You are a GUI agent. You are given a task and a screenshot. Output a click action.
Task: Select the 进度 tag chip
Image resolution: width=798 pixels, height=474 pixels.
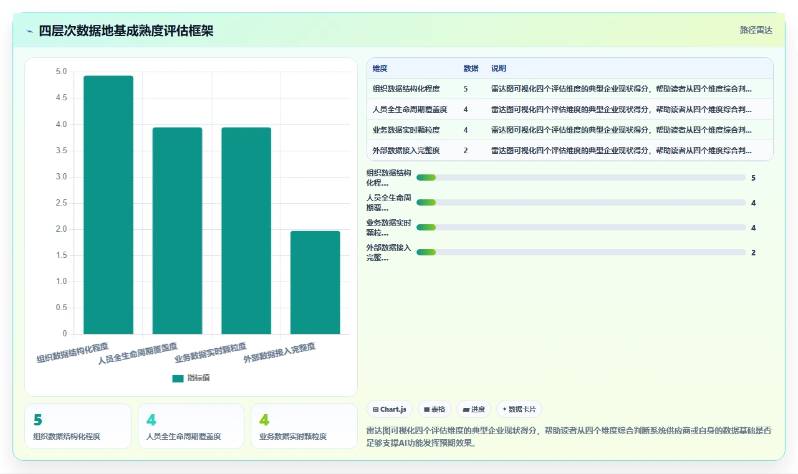click(x=474, y=409)
